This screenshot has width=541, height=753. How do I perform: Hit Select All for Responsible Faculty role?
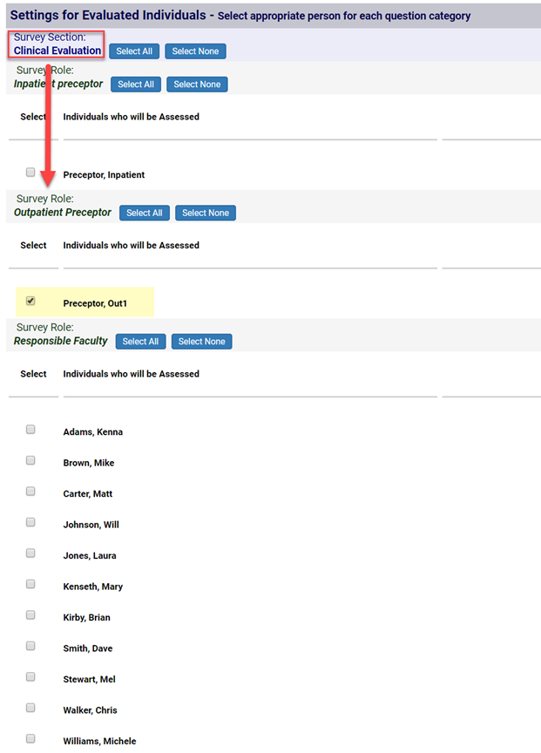click(140, 342)
